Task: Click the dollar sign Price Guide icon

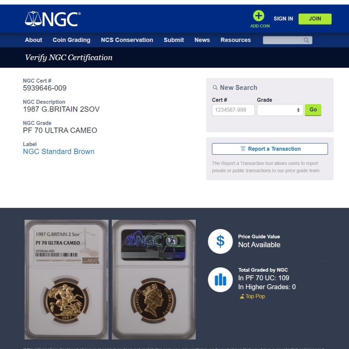Action: pyautogui.click(x=220, y=241)
